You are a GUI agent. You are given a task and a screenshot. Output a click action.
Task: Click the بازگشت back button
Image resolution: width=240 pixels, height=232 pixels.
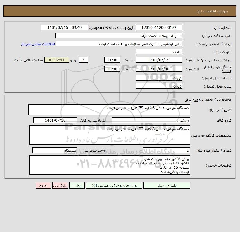coord(60,186)
